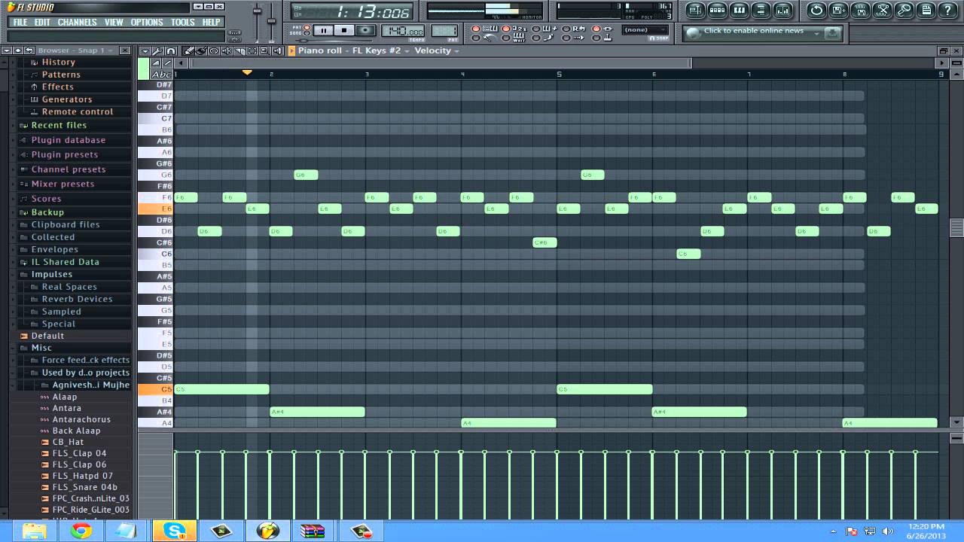Open the EDIT menu

(x=42, y=22)
